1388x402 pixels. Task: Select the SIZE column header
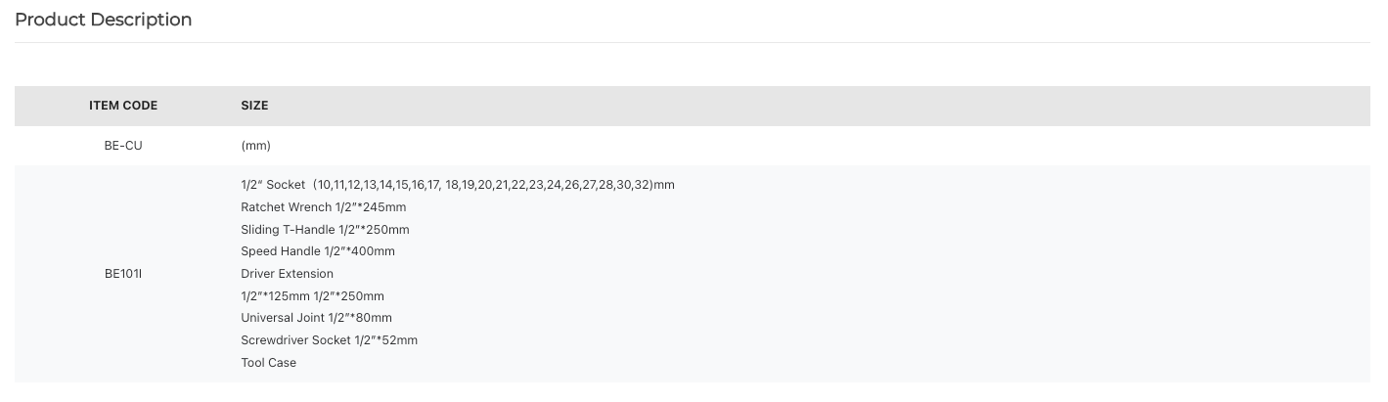click(x=254, y=106)
